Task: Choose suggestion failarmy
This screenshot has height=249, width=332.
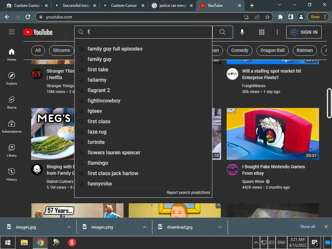Action: click(143, 80)
